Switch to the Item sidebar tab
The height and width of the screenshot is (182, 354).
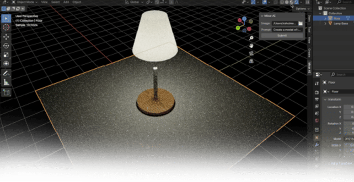309,18
